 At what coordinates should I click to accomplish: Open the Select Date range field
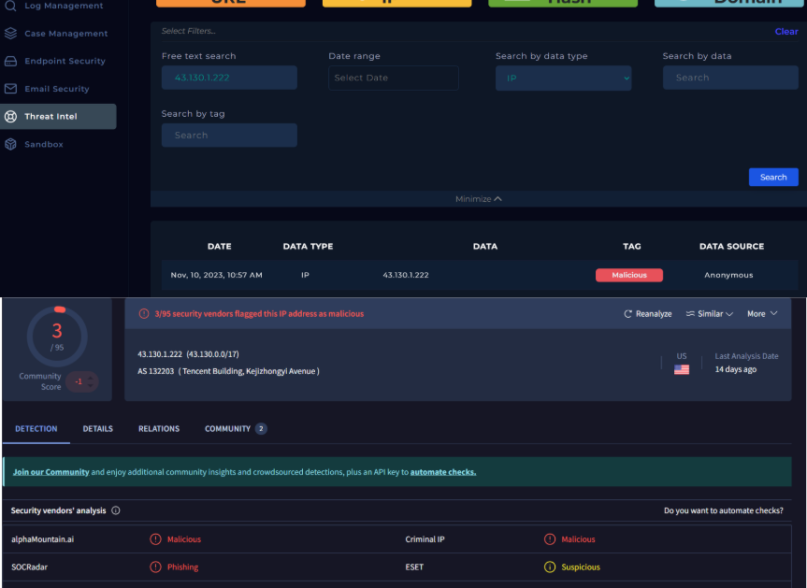[394, 78]
